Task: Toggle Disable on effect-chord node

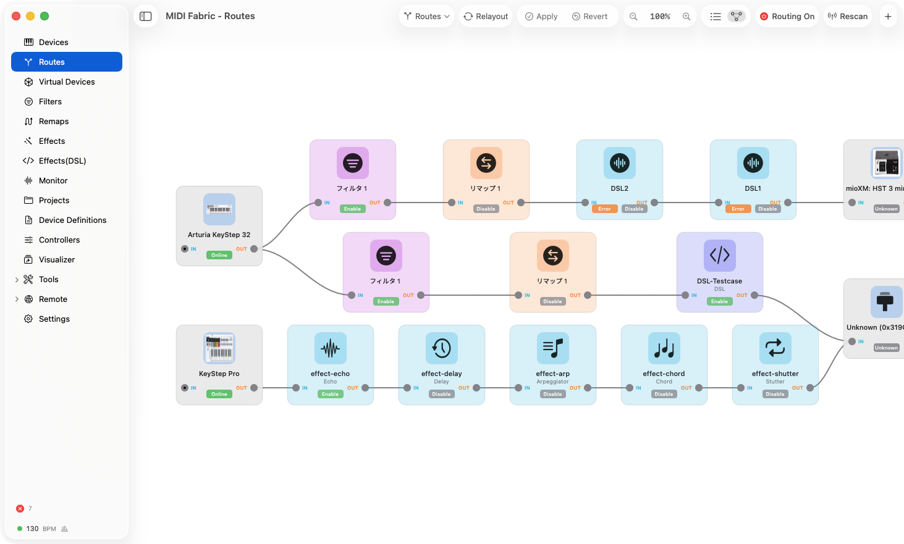Action: [664, 394]
